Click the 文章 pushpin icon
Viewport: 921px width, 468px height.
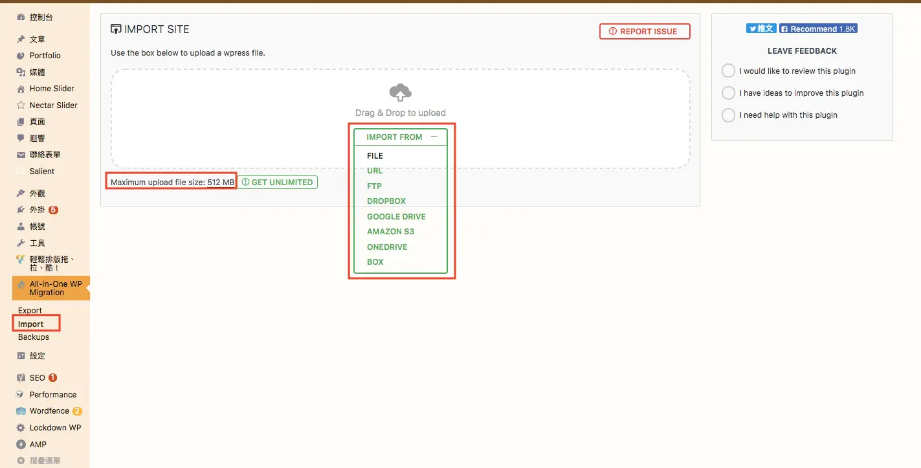pyautogui.click(x=21, y=39)
